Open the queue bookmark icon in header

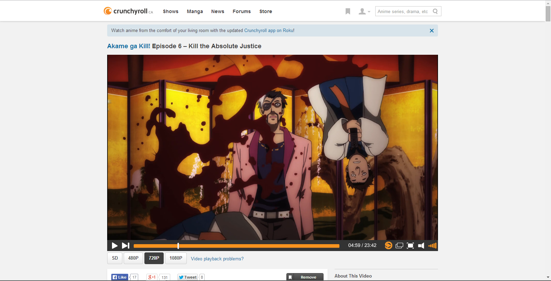tap(348, 11)
